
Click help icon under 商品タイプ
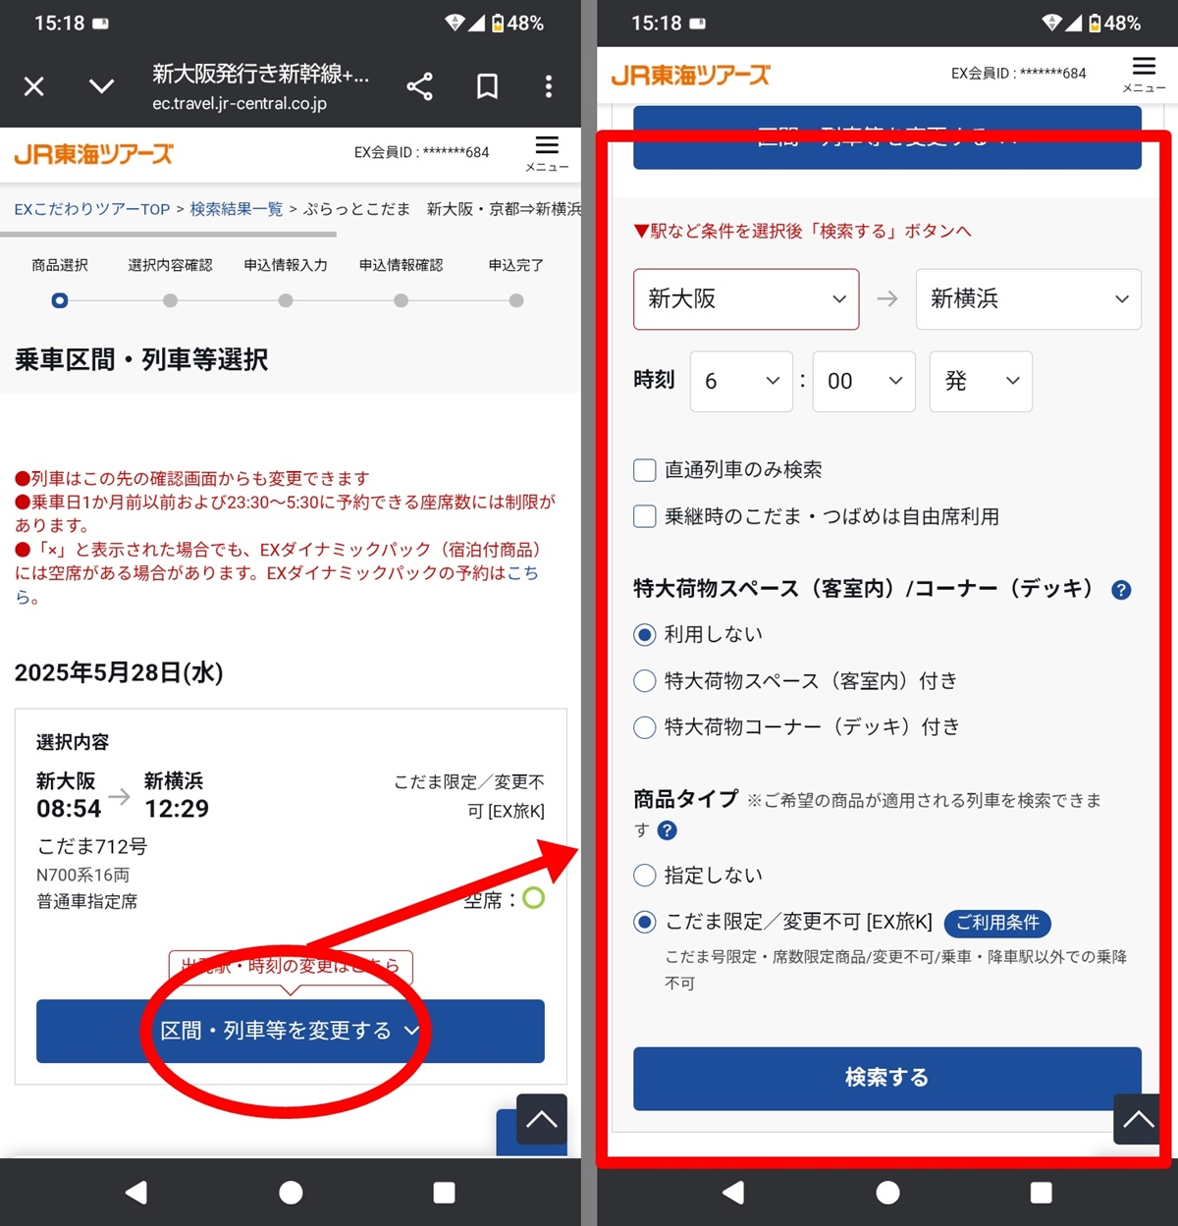(668, 830)
